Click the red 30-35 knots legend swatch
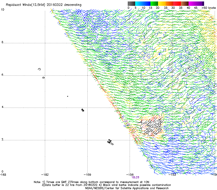The width and height of the screenshot is (217, 190). pyautogui.click(x=177, y=4)
